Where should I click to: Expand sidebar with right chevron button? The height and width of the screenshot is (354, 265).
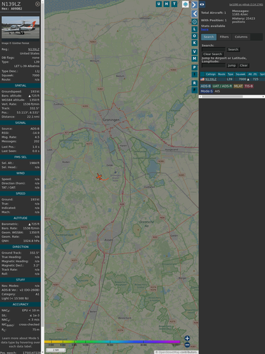[194, 4]
